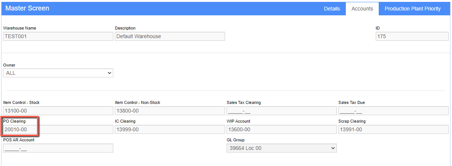
Task: Click the WIP Account field
Action: 282,129
